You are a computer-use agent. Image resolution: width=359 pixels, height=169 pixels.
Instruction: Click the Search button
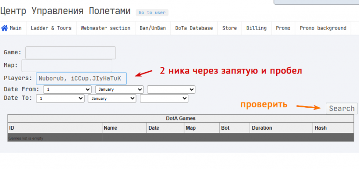point(342,108)
